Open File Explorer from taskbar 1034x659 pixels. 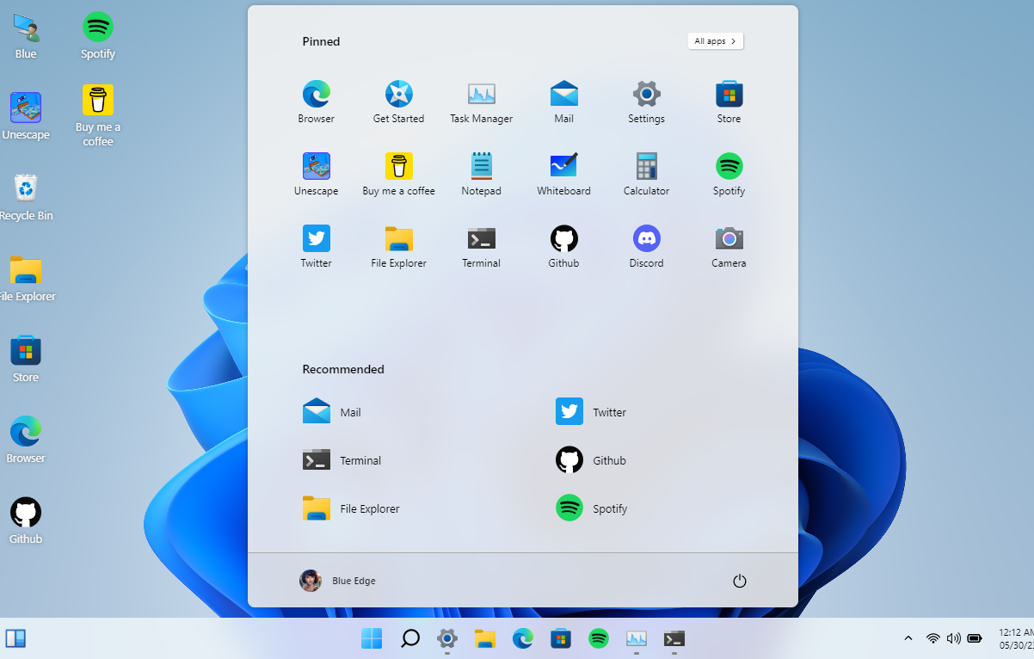[x=485, y=638]
